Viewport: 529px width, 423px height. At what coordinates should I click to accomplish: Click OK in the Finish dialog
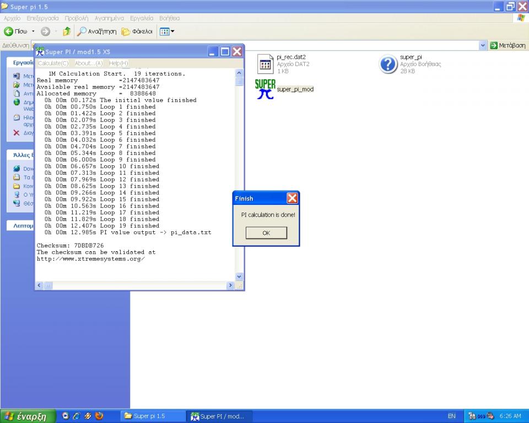[x=266, y=233]
